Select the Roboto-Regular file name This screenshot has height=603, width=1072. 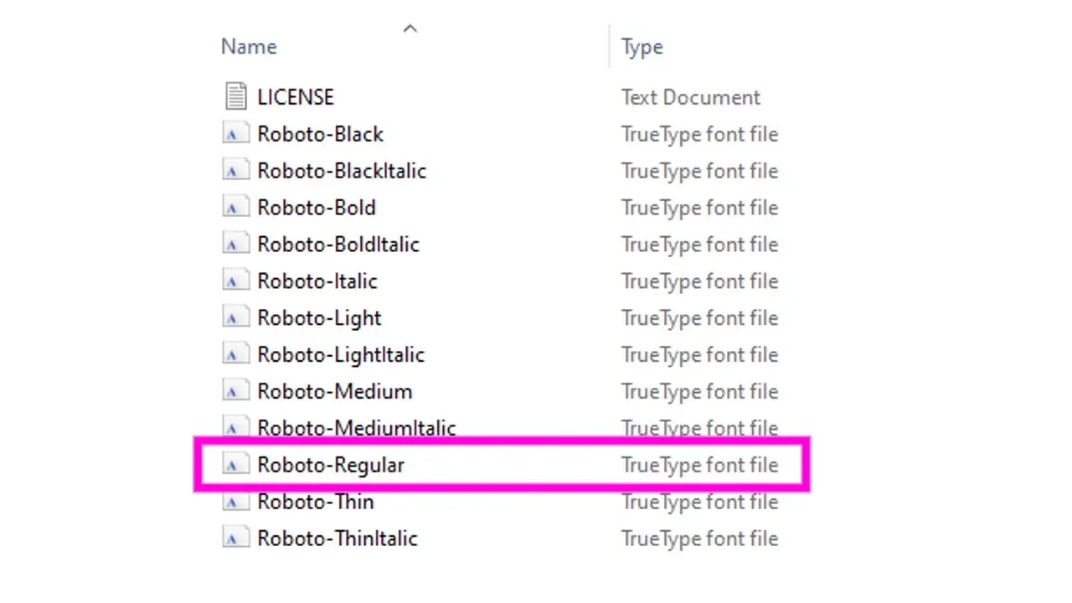[331, 465]
